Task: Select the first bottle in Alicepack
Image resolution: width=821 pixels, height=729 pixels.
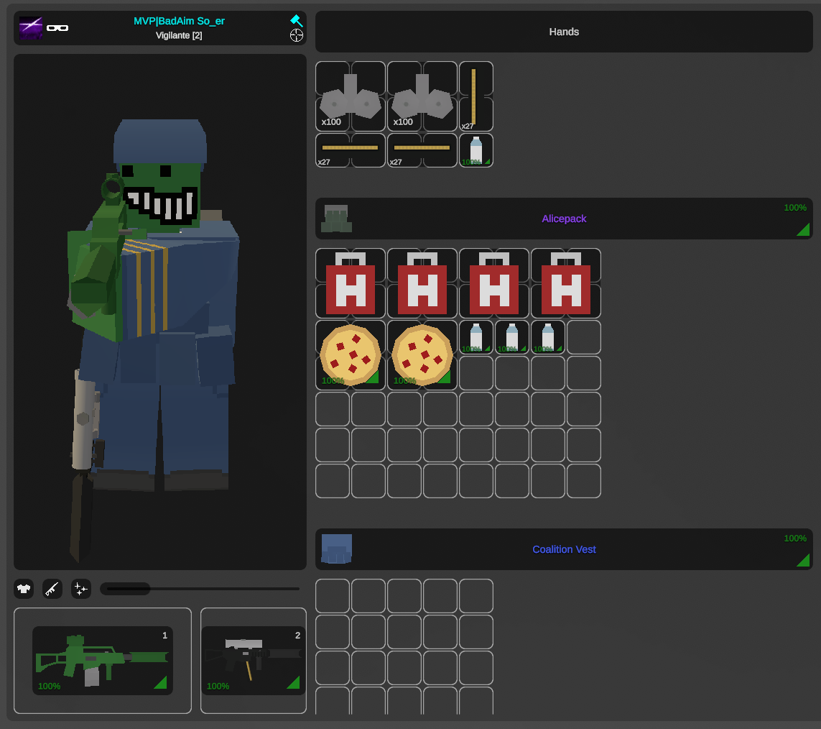Action: (476, 337)
